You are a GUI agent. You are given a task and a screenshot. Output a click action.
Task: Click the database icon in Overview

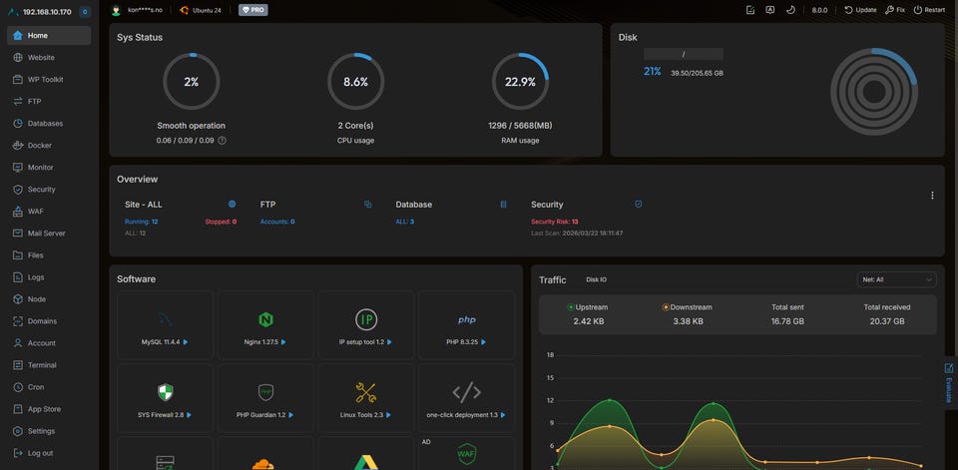pyautogui.click(x=503, y=205)
